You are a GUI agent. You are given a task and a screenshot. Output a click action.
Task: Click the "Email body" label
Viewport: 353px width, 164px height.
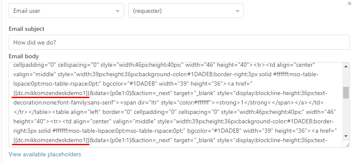(24, 56)
